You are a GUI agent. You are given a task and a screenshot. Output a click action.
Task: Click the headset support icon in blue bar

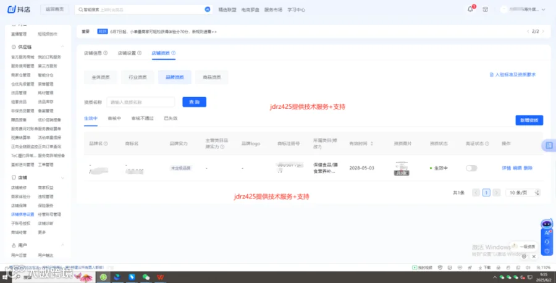(x=547, y=242)
